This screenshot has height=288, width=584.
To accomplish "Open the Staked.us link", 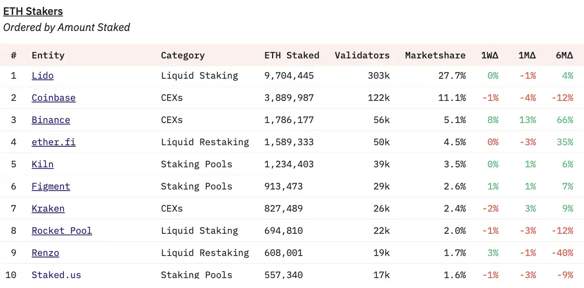I will point(56,275).
